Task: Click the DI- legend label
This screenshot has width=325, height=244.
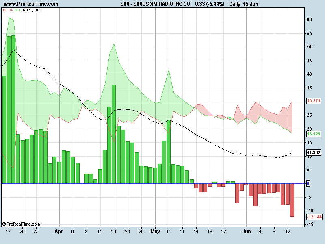Action: [11, 10]
